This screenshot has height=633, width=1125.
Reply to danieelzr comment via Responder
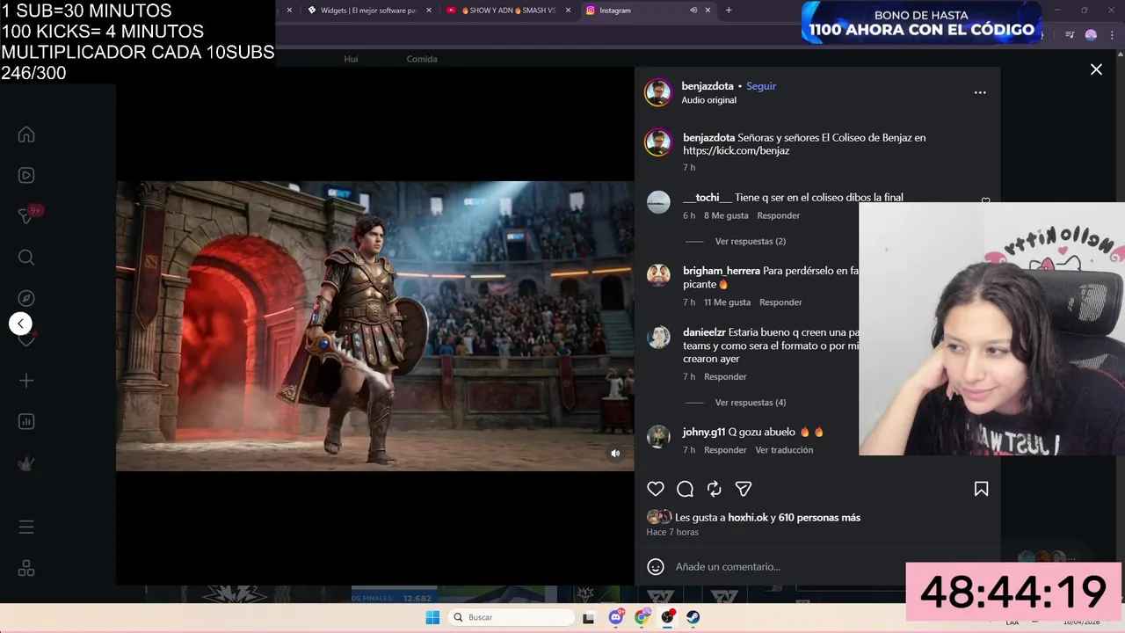(x=725, y=377)
